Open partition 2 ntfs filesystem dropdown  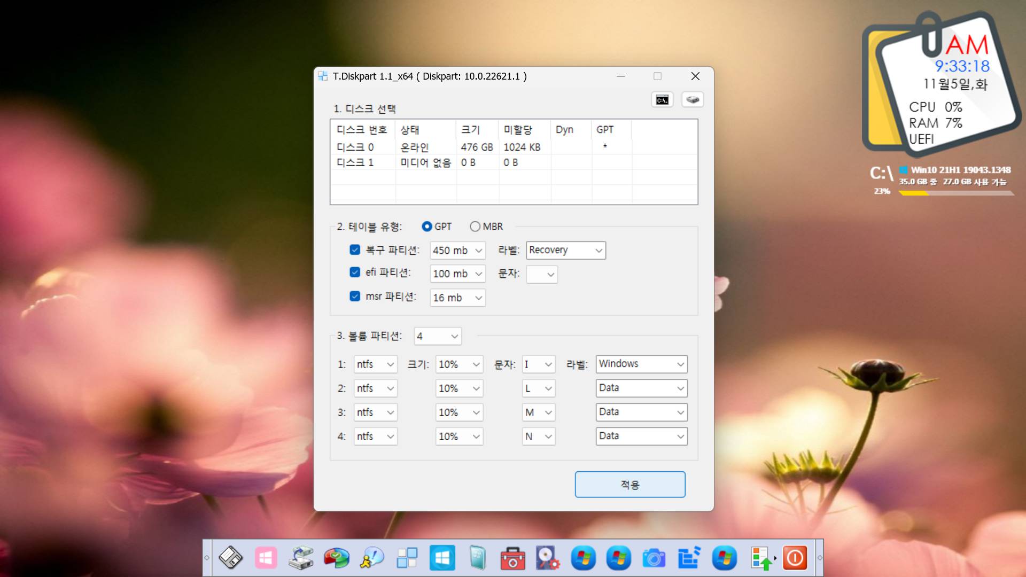(x=376, y=388)
